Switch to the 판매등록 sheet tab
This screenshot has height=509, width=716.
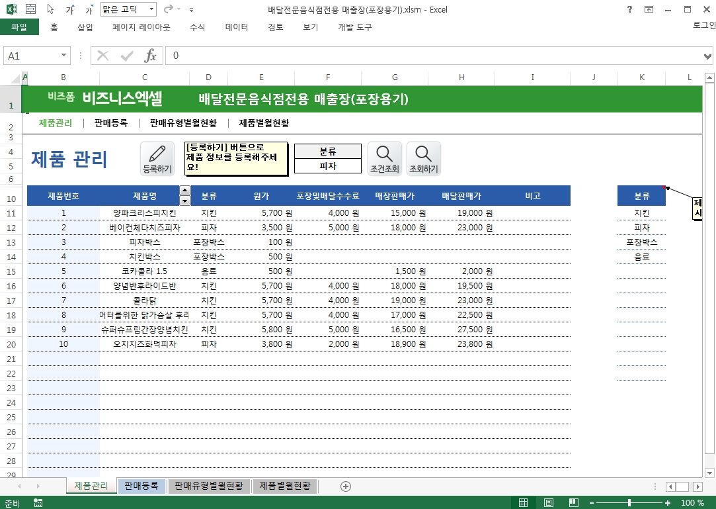tap(141, 486)
